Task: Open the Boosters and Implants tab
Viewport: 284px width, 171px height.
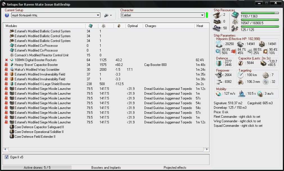Action: [x=106, y=168]
